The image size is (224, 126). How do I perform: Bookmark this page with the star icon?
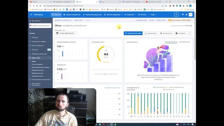coord(166,6)
